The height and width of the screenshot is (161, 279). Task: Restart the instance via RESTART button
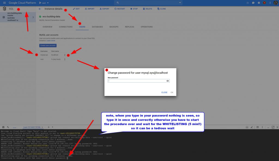pos(120,9)
